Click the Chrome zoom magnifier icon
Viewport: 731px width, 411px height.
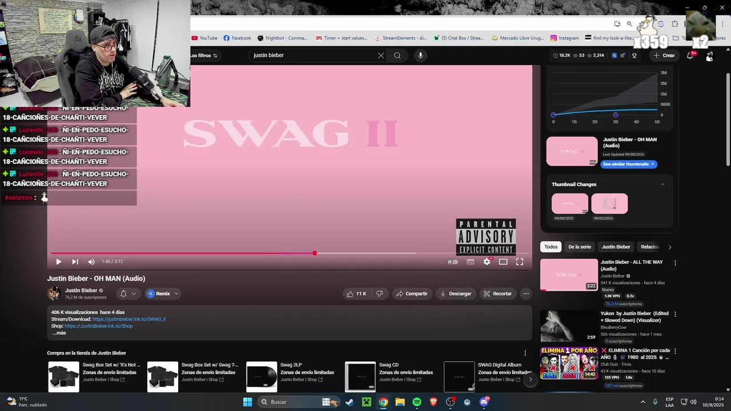(x=629, y=24)
